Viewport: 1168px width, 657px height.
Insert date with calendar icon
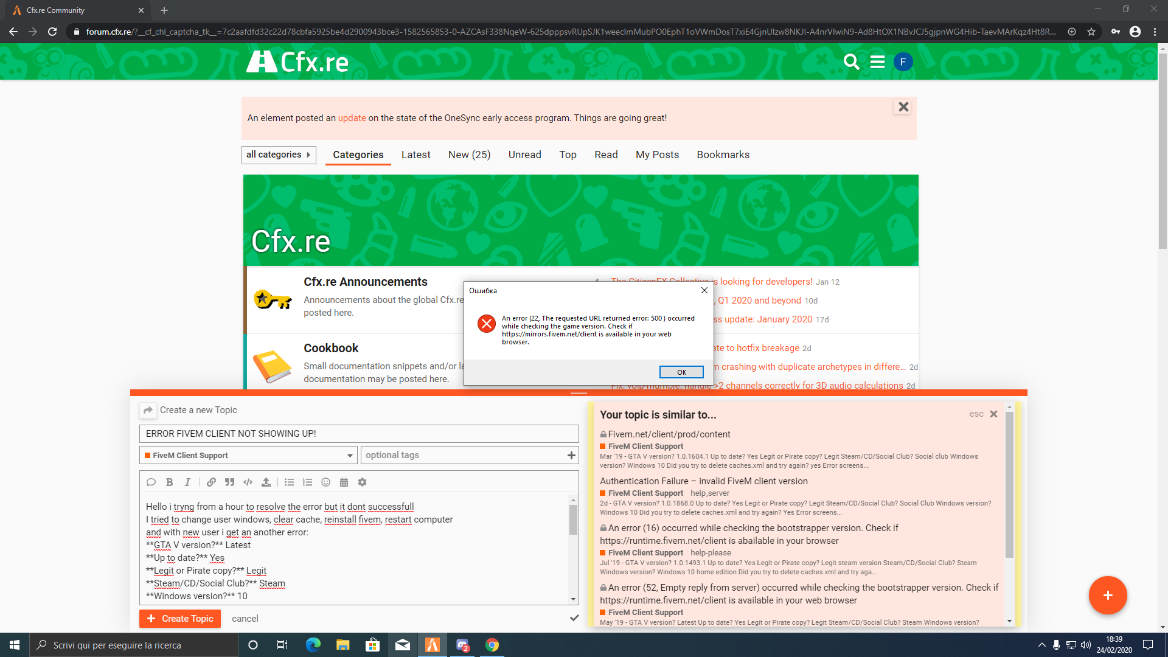(344, 482)
